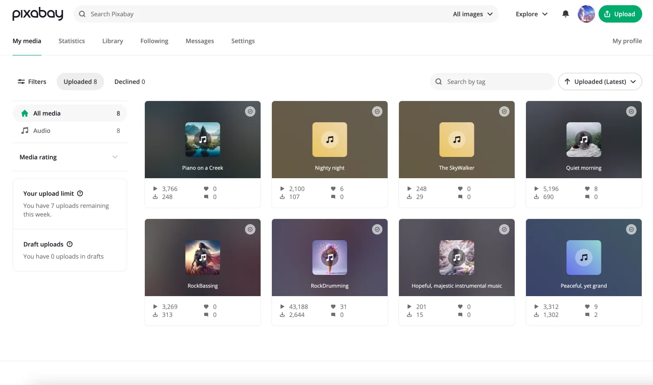Toggle the select circle on Piano on a Creek

coord(250,111)
